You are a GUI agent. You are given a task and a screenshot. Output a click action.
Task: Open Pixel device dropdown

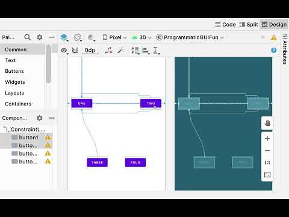pyautogui.click(x=114, y=37)
